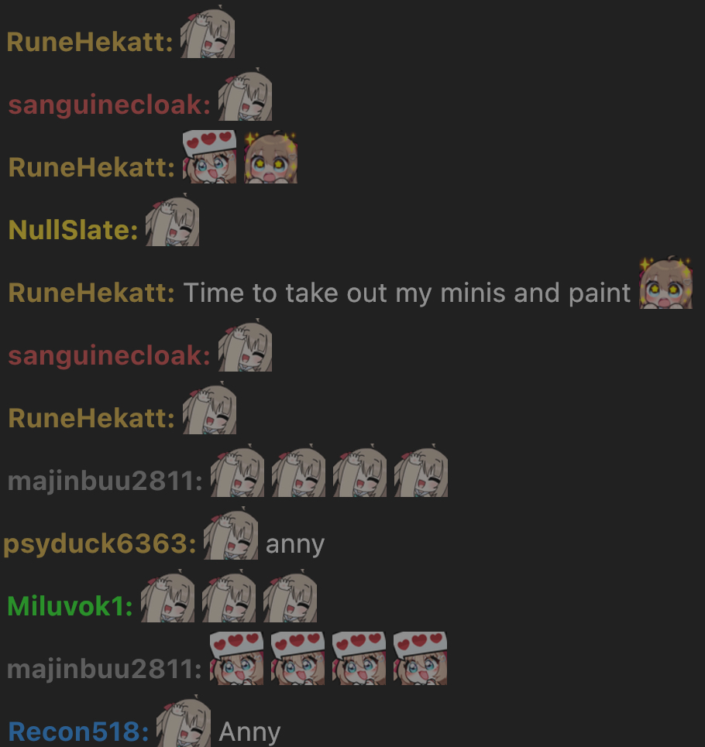Click the waving emote before 'anny' text
The height and width of the screenshot is (747, 705).
[x=231, y=533]
